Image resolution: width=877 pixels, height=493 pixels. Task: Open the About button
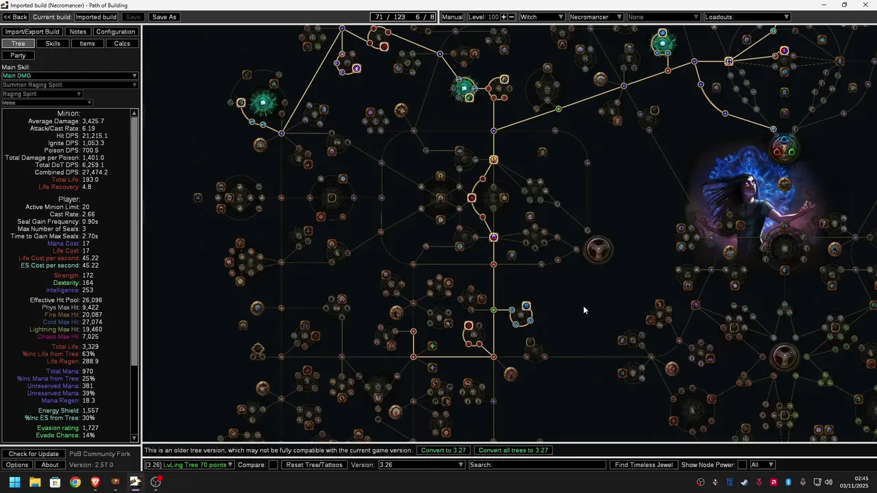(50, 465)
